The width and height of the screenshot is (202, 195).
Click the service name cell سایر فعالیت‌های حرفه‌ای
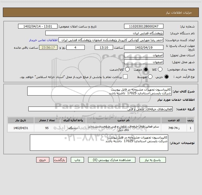tap(123, 128)
